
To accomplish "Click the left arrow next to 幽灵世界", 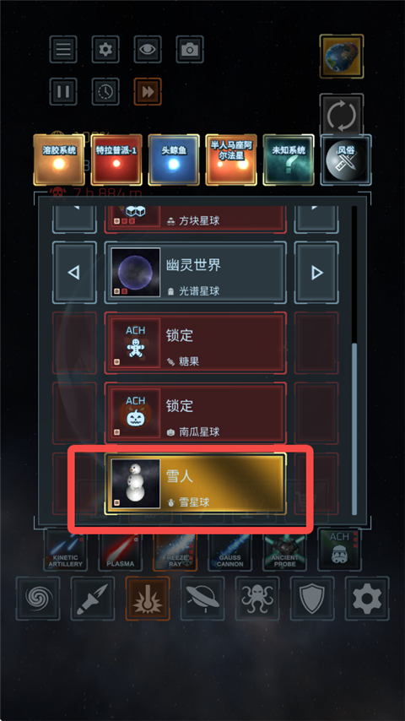I will (74, 273).
